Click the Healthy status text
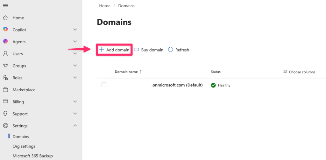The width and height of the screenshot is (326, 160). 224,85
